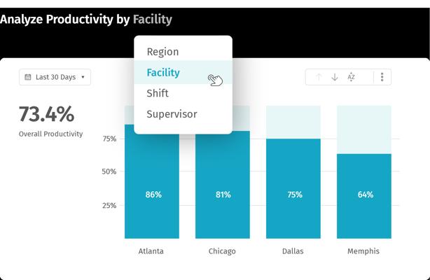The height and width of the screenshot is (280, 430).
Task: Open the Last 30 Days date dropdown
Action: (55, 77)
